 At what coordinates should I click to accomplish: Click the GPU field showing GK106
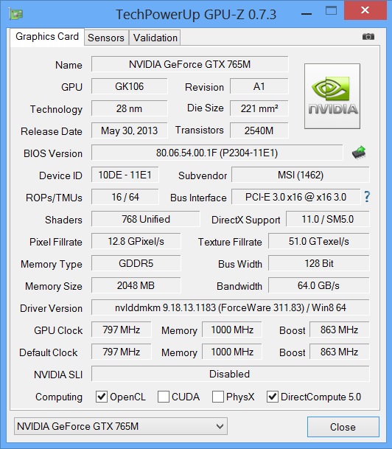130,86
